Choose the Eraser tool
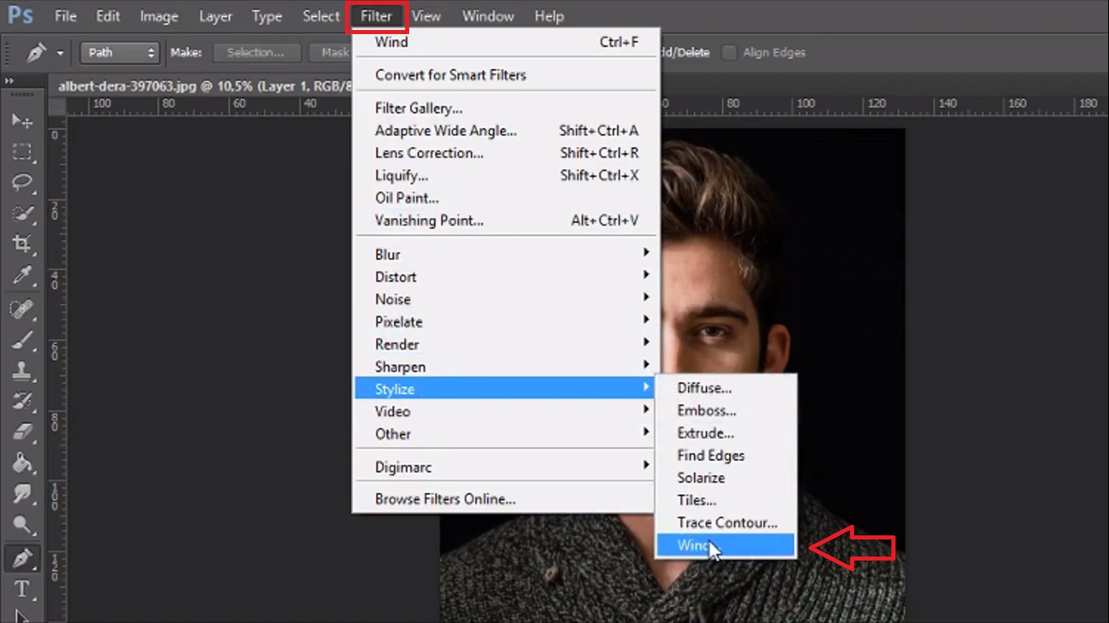1109x623 pixels. [22, 431]
